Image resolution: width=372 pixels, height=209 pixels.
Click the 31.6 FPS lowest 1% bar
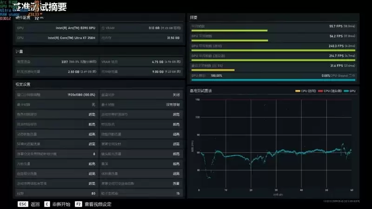(x=213, y=70)
